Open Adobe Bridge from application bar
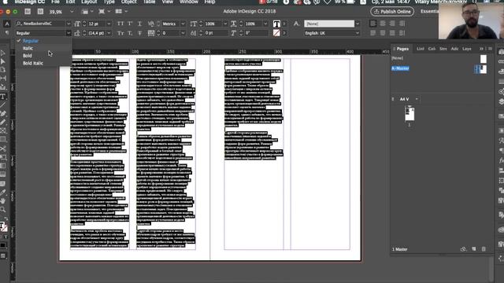 (x=28, y=12)
